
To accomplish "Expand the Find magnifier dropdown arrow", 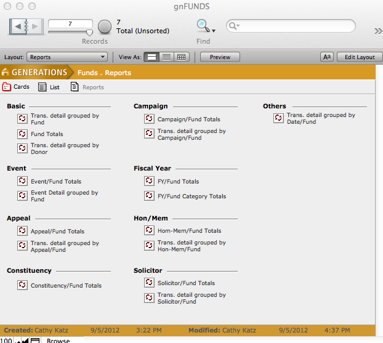I will point(214,30).
